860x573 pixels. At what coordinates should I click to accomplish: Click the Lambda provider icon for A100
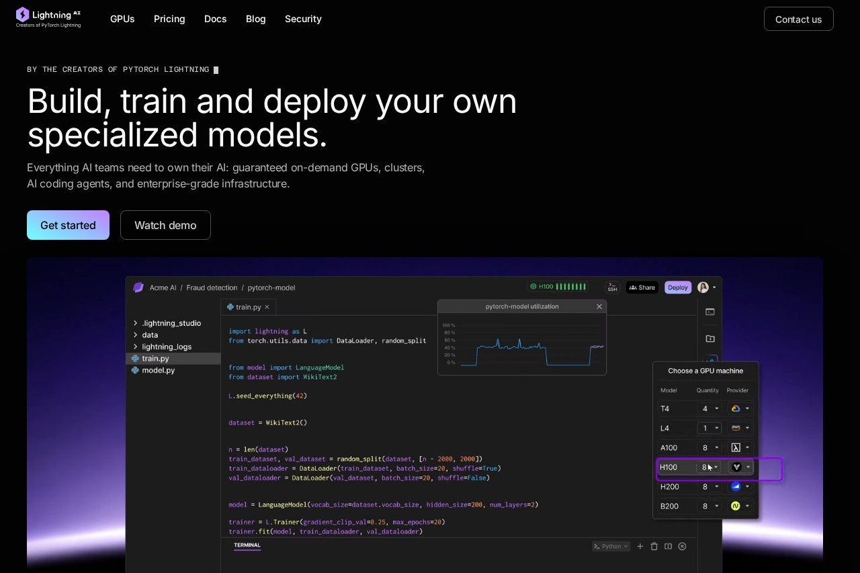736,447
